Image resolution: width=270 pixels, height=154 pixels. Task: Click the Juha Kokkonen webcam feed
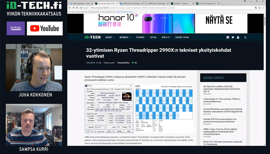pos(34,67)
